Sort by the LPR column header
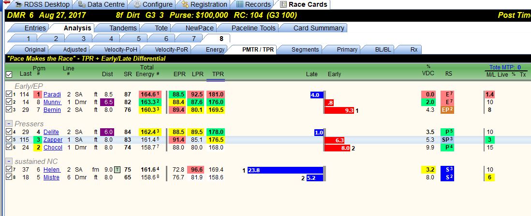 coord(197,74)
